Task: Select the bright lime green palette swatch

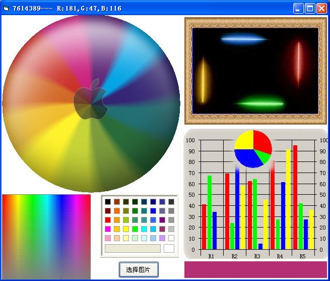Action: click(135, 229)
